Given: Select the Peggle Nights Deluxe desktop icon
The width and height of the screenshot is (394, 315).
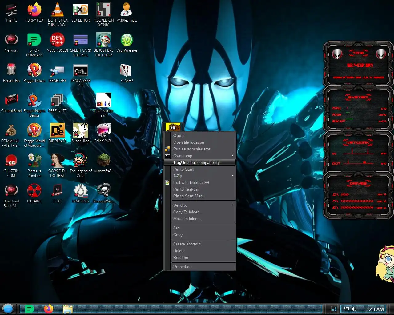Looking at the screenshot, I should [x=34, y=105].
